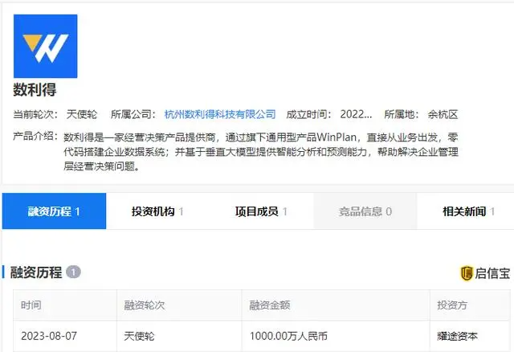Select the 项目成员 tab
Viewport: 514px width, 352px height.
pyautogui.click(x=261, y=211)
